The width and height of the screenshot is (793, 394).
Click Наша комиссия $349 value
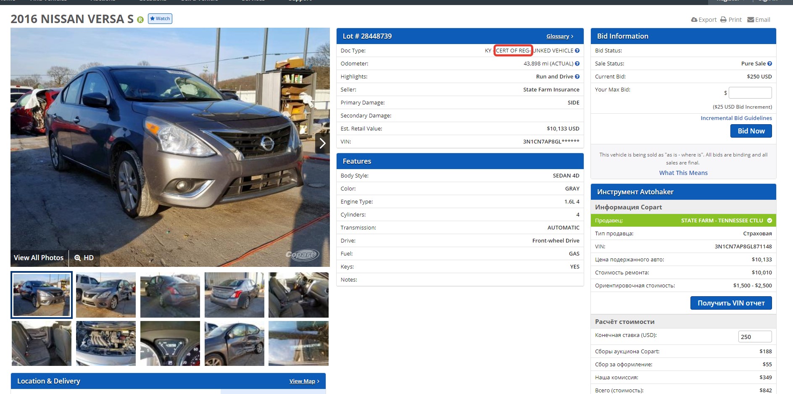tap(765, 377)
